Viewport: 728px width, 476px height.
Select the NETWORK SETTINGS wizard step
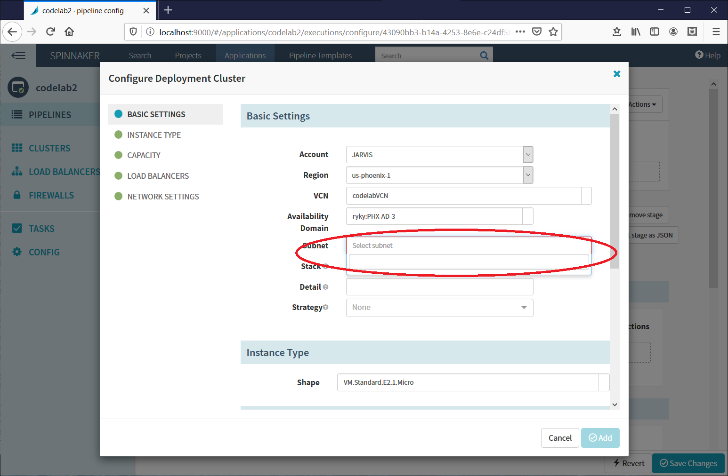163,196
